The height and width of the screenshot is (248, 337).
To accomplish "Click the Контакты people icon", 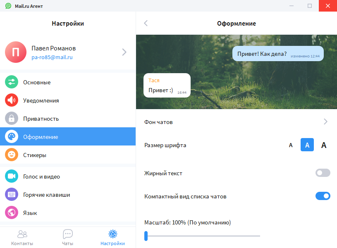I will [x=22, y=234].
